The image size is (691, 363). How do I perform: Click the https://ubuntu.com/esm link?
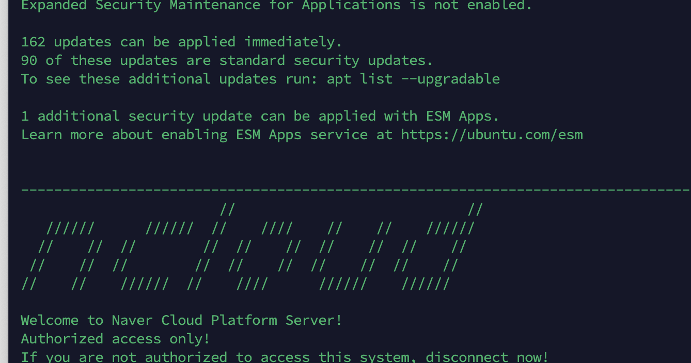click(492, 135)
